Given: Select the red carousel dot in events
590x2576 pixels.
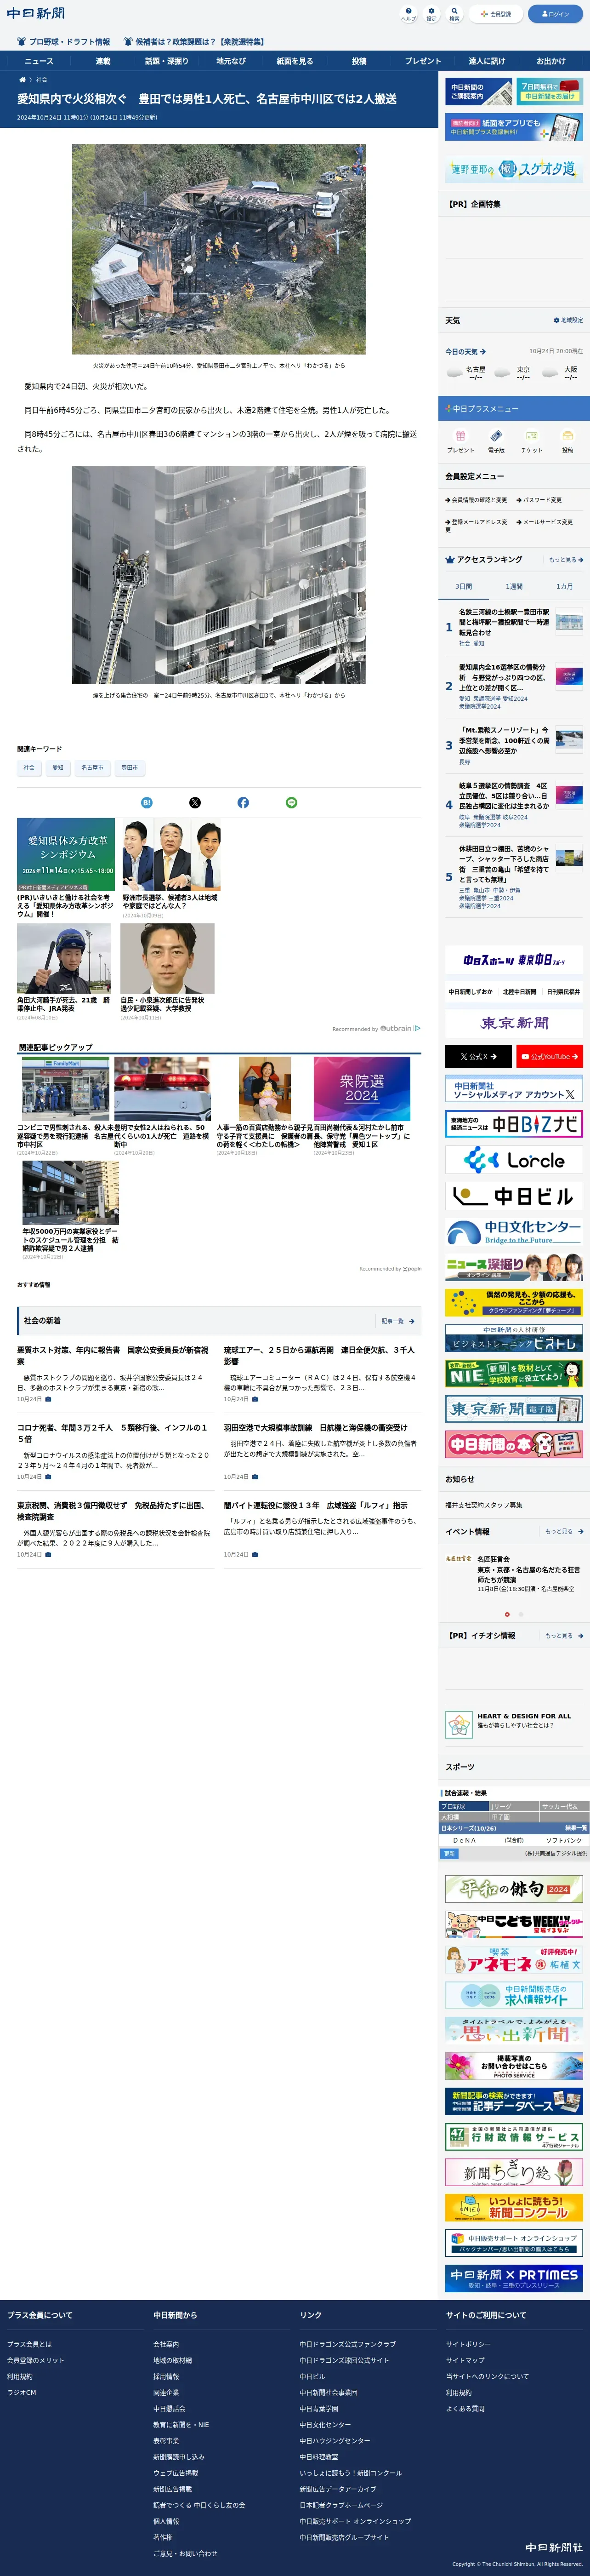Looking at the screenshot, I should (x=507, y=1614).
